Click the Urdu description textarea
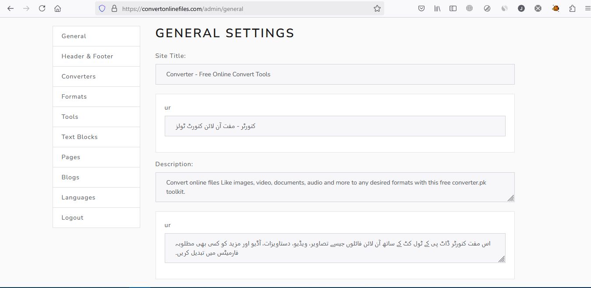The width and height of the screenshot is (591, 288). point(335,248)
